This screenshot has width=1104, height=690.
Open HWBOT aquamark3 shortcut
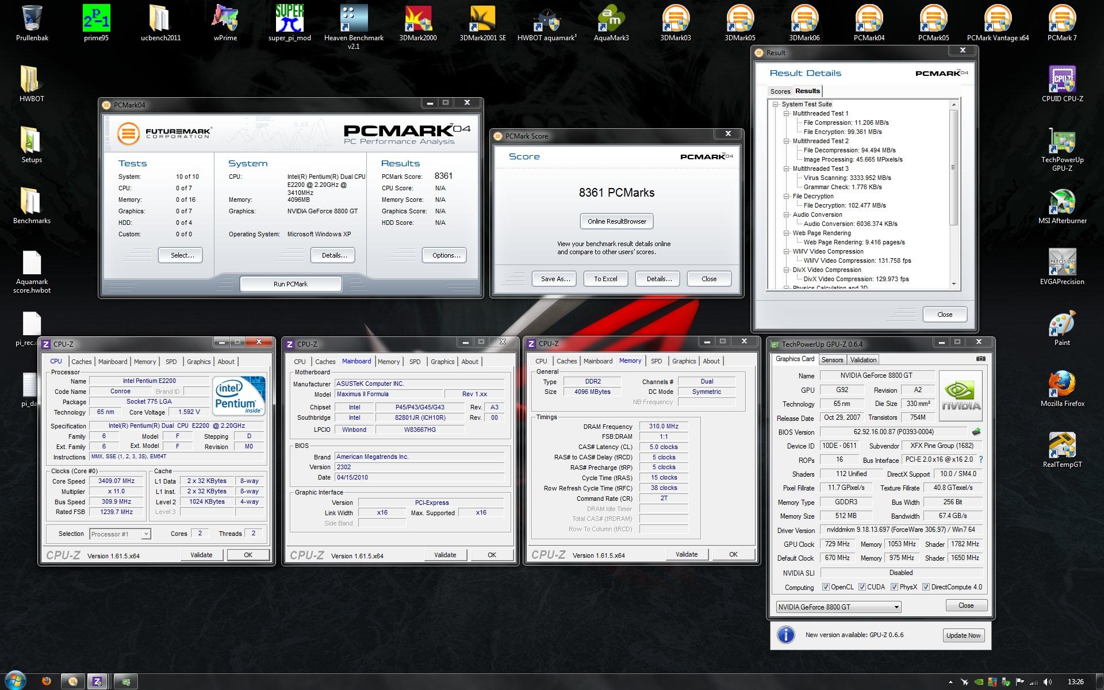547,23
